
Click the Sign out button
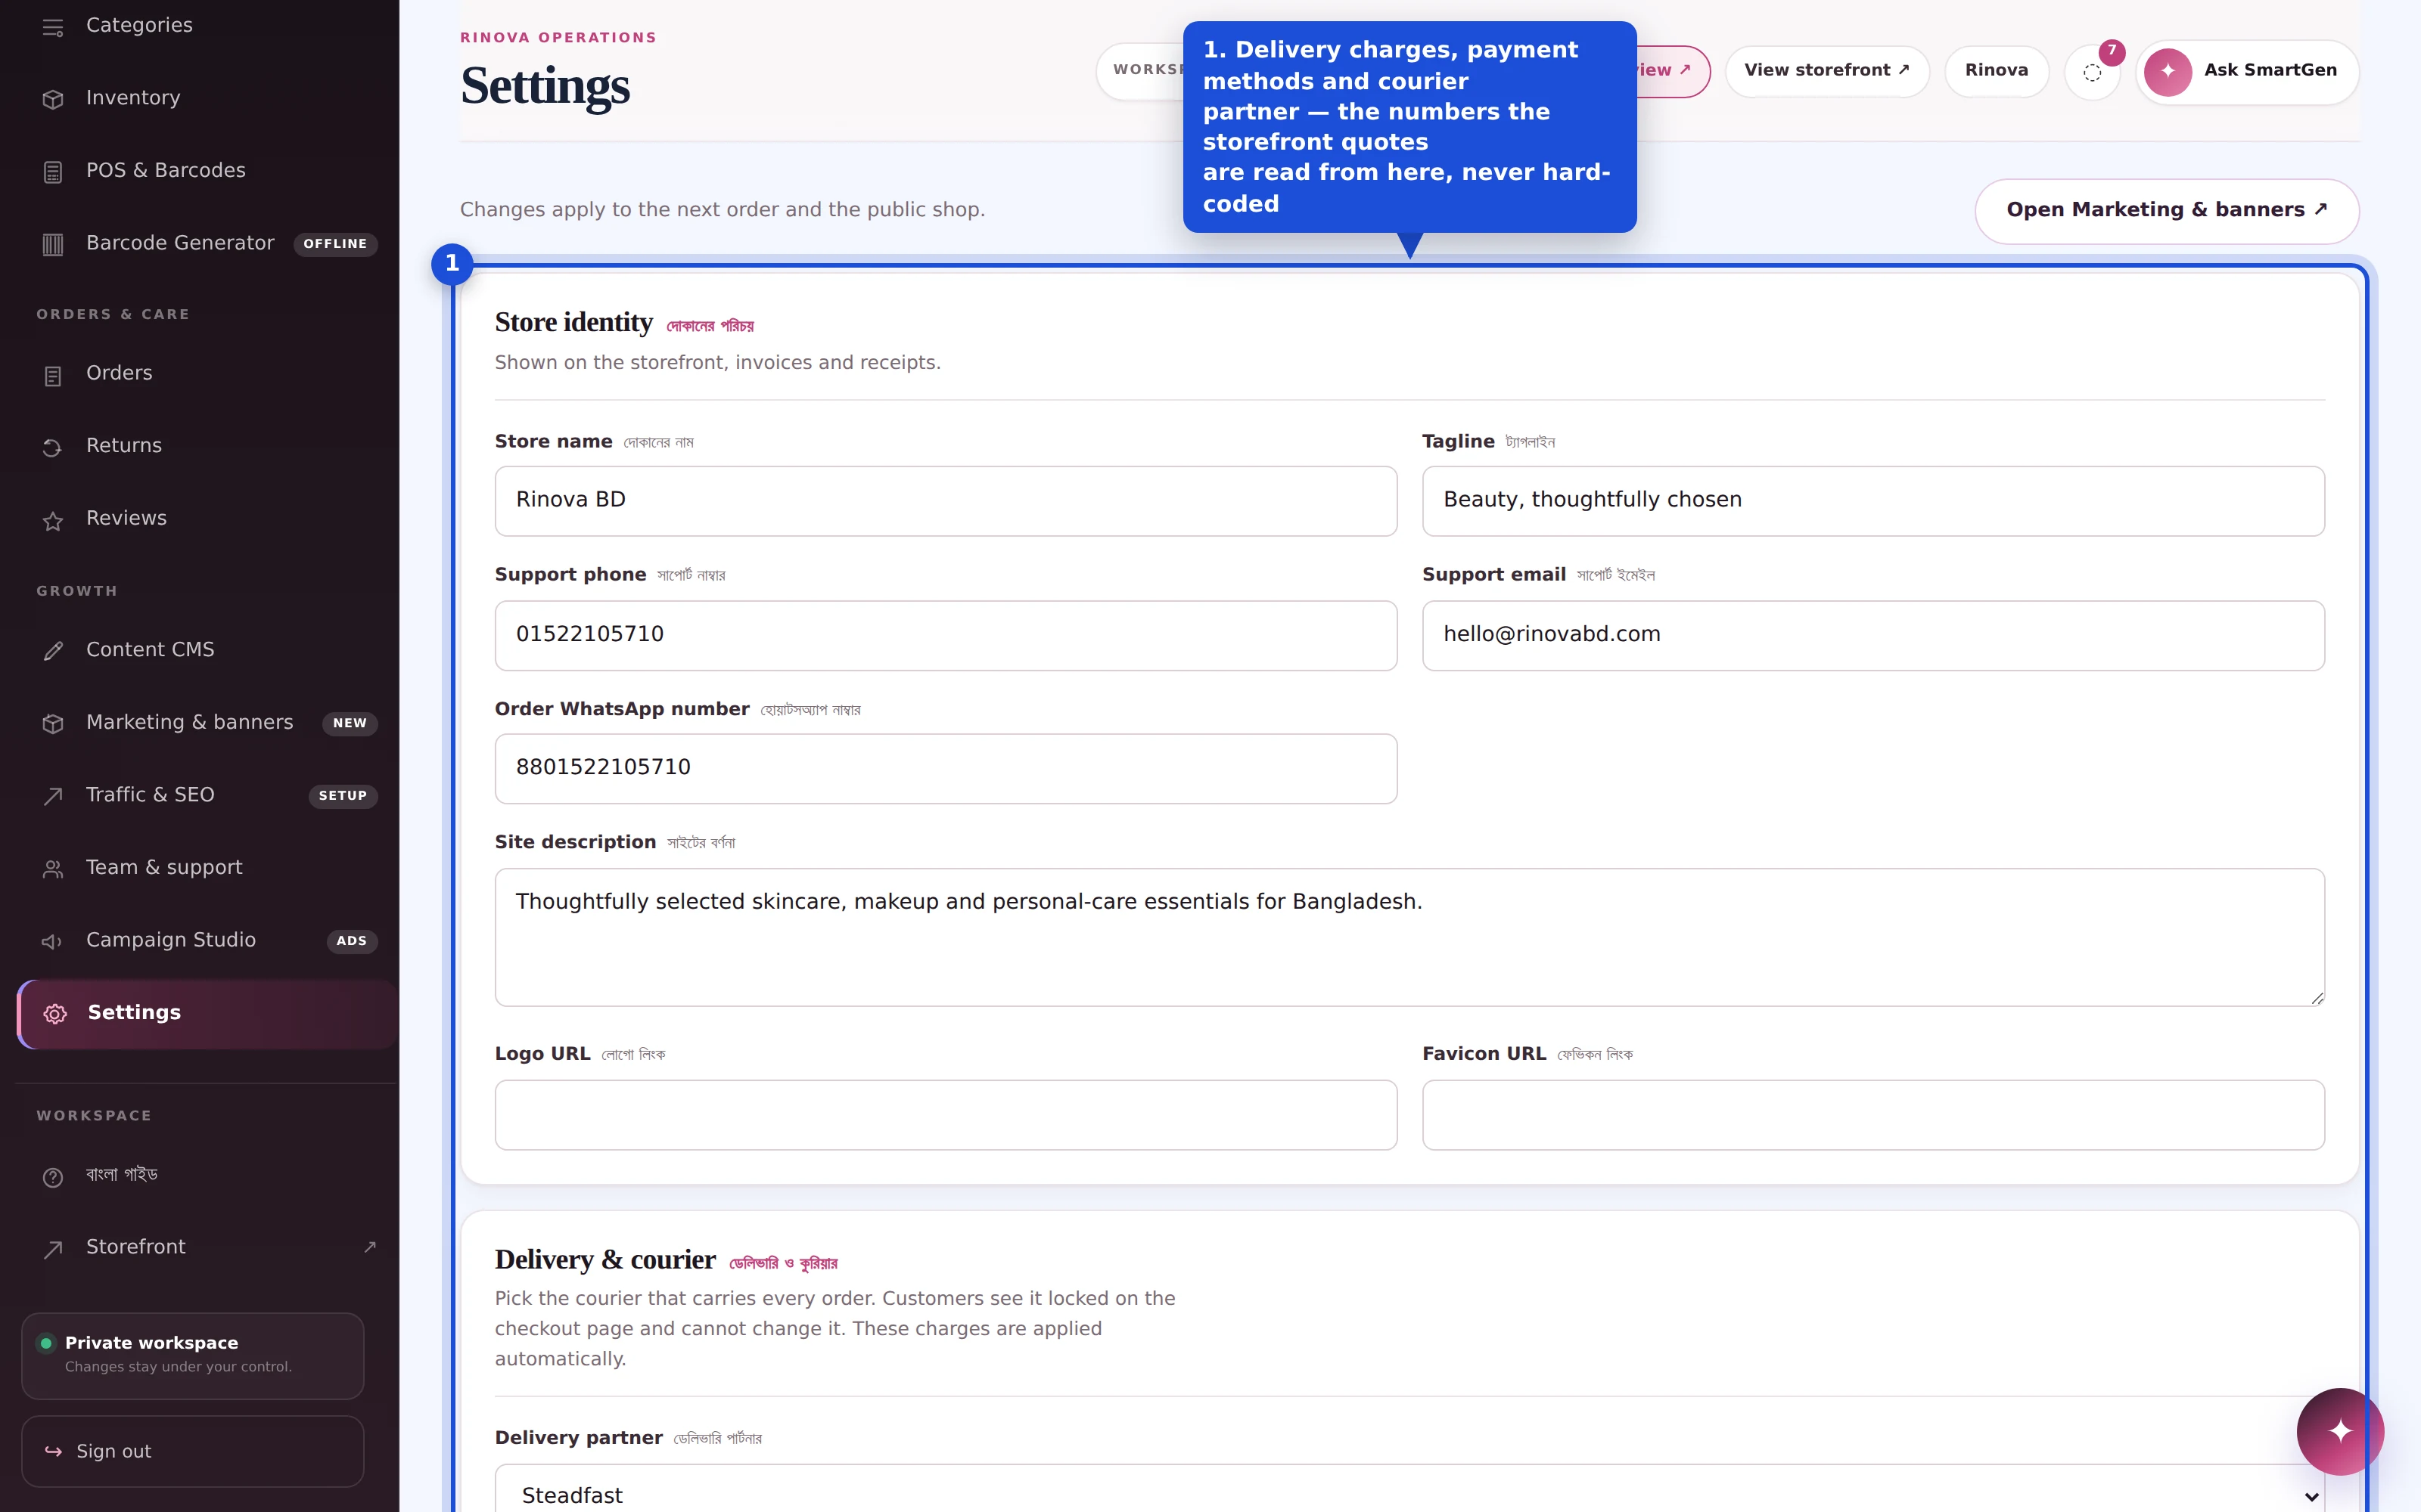193,1451
